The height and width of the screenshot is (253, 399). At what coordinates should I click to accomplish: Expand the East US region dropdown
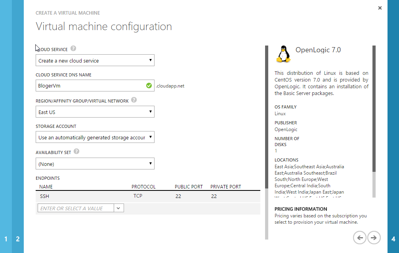pyautogui.click(x=95, y=112)
